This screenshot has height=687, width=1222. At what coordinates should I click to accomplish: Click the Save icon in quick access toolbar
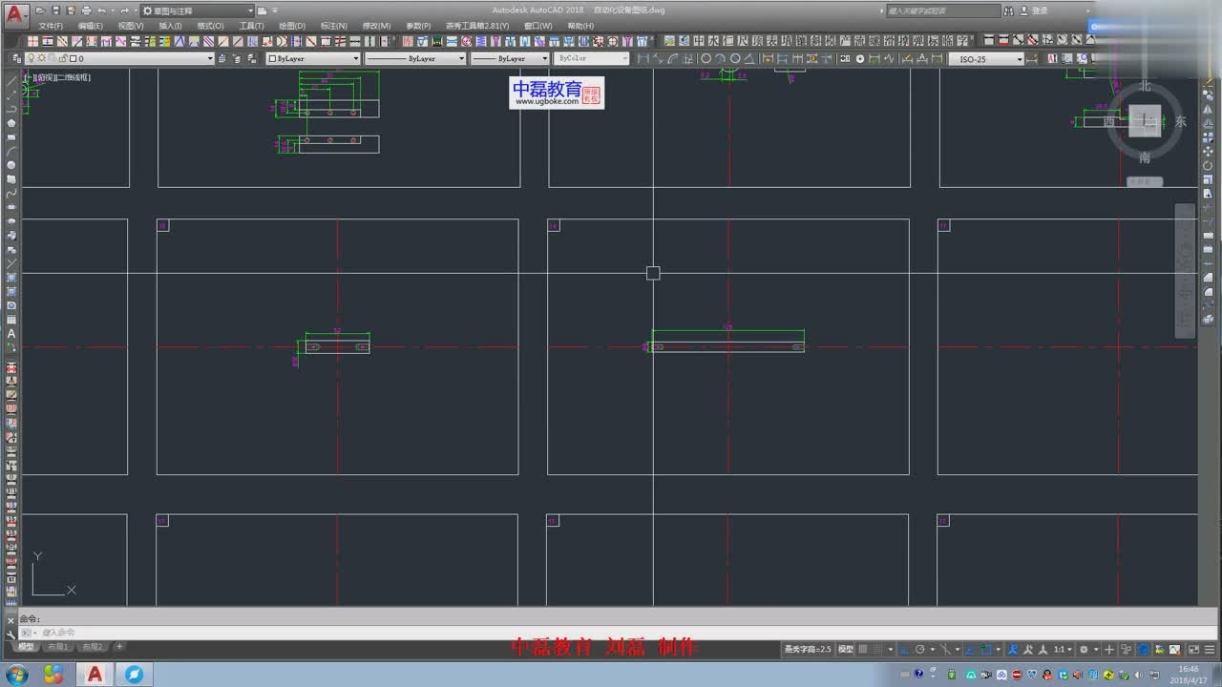tap(55, 10)
